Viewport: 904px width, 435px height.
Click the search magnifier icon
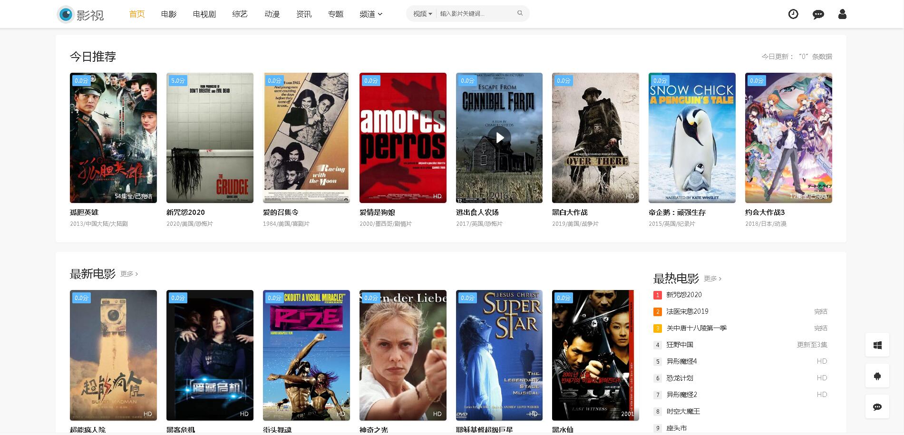coord(520,13)
